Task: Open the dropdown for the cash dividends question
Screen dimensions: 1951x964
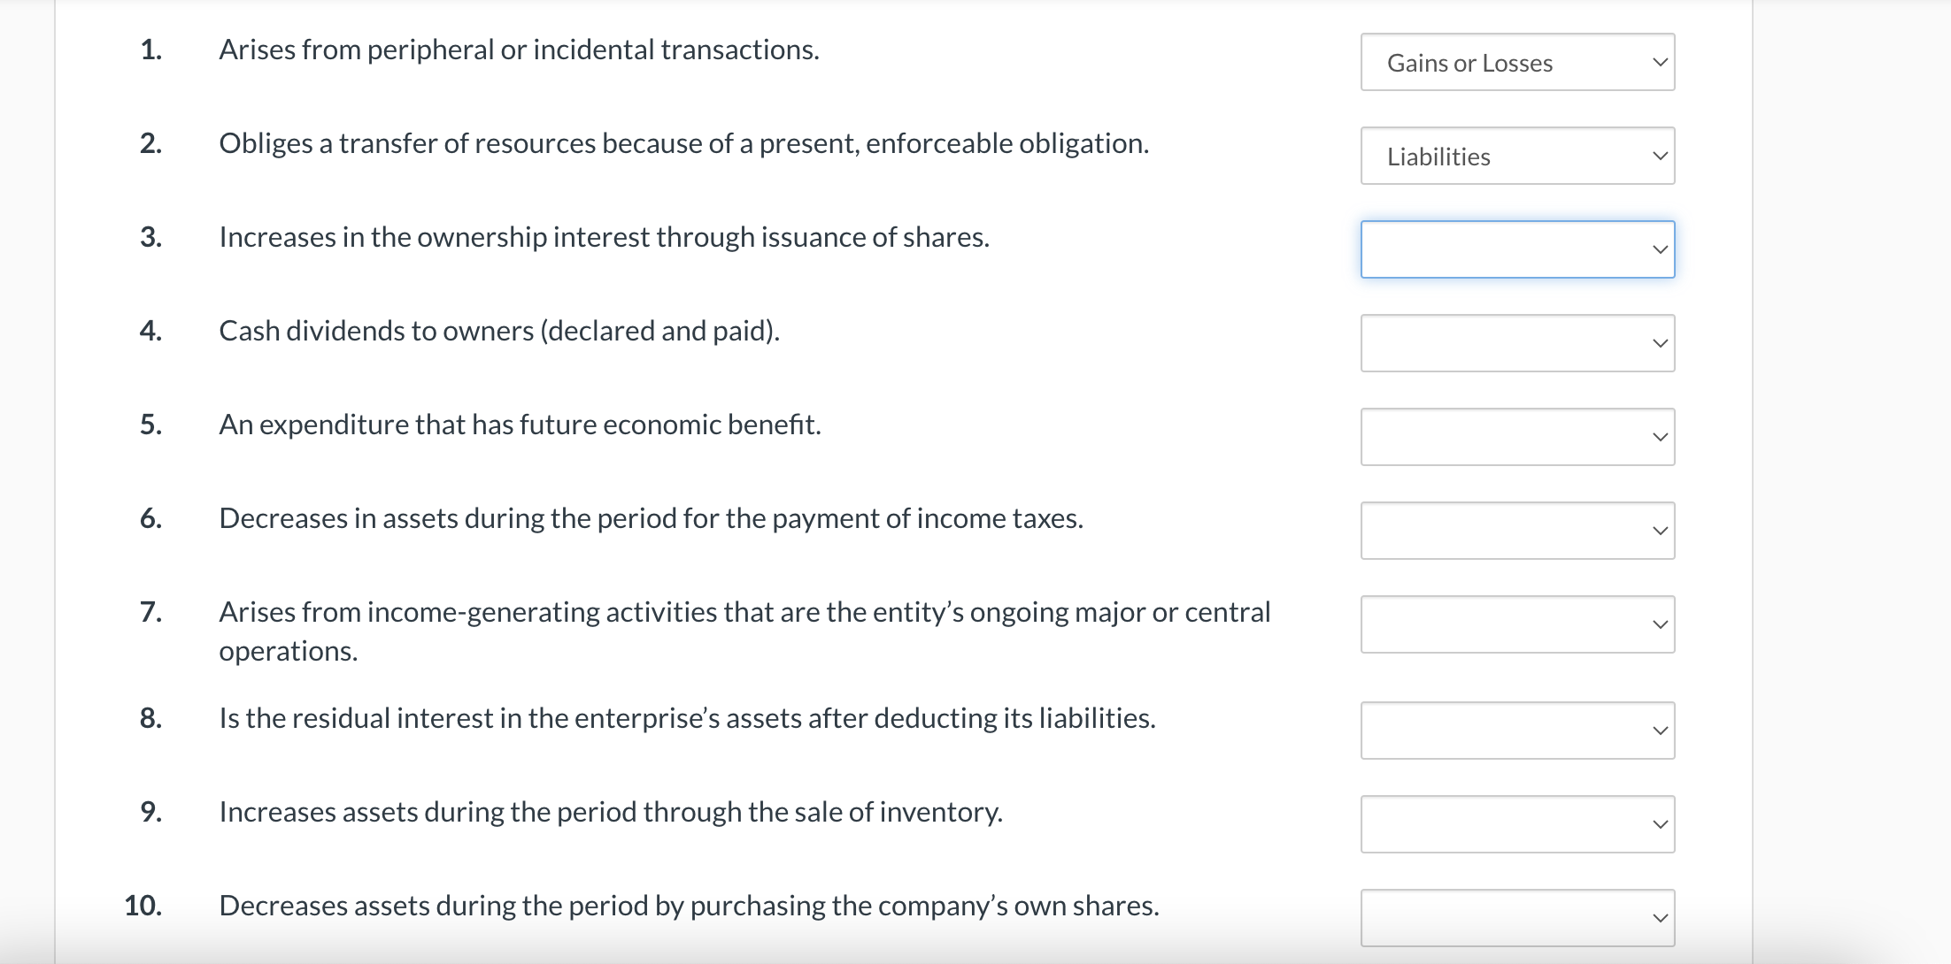Action: pyautogui.click(x=1515, y=343)
